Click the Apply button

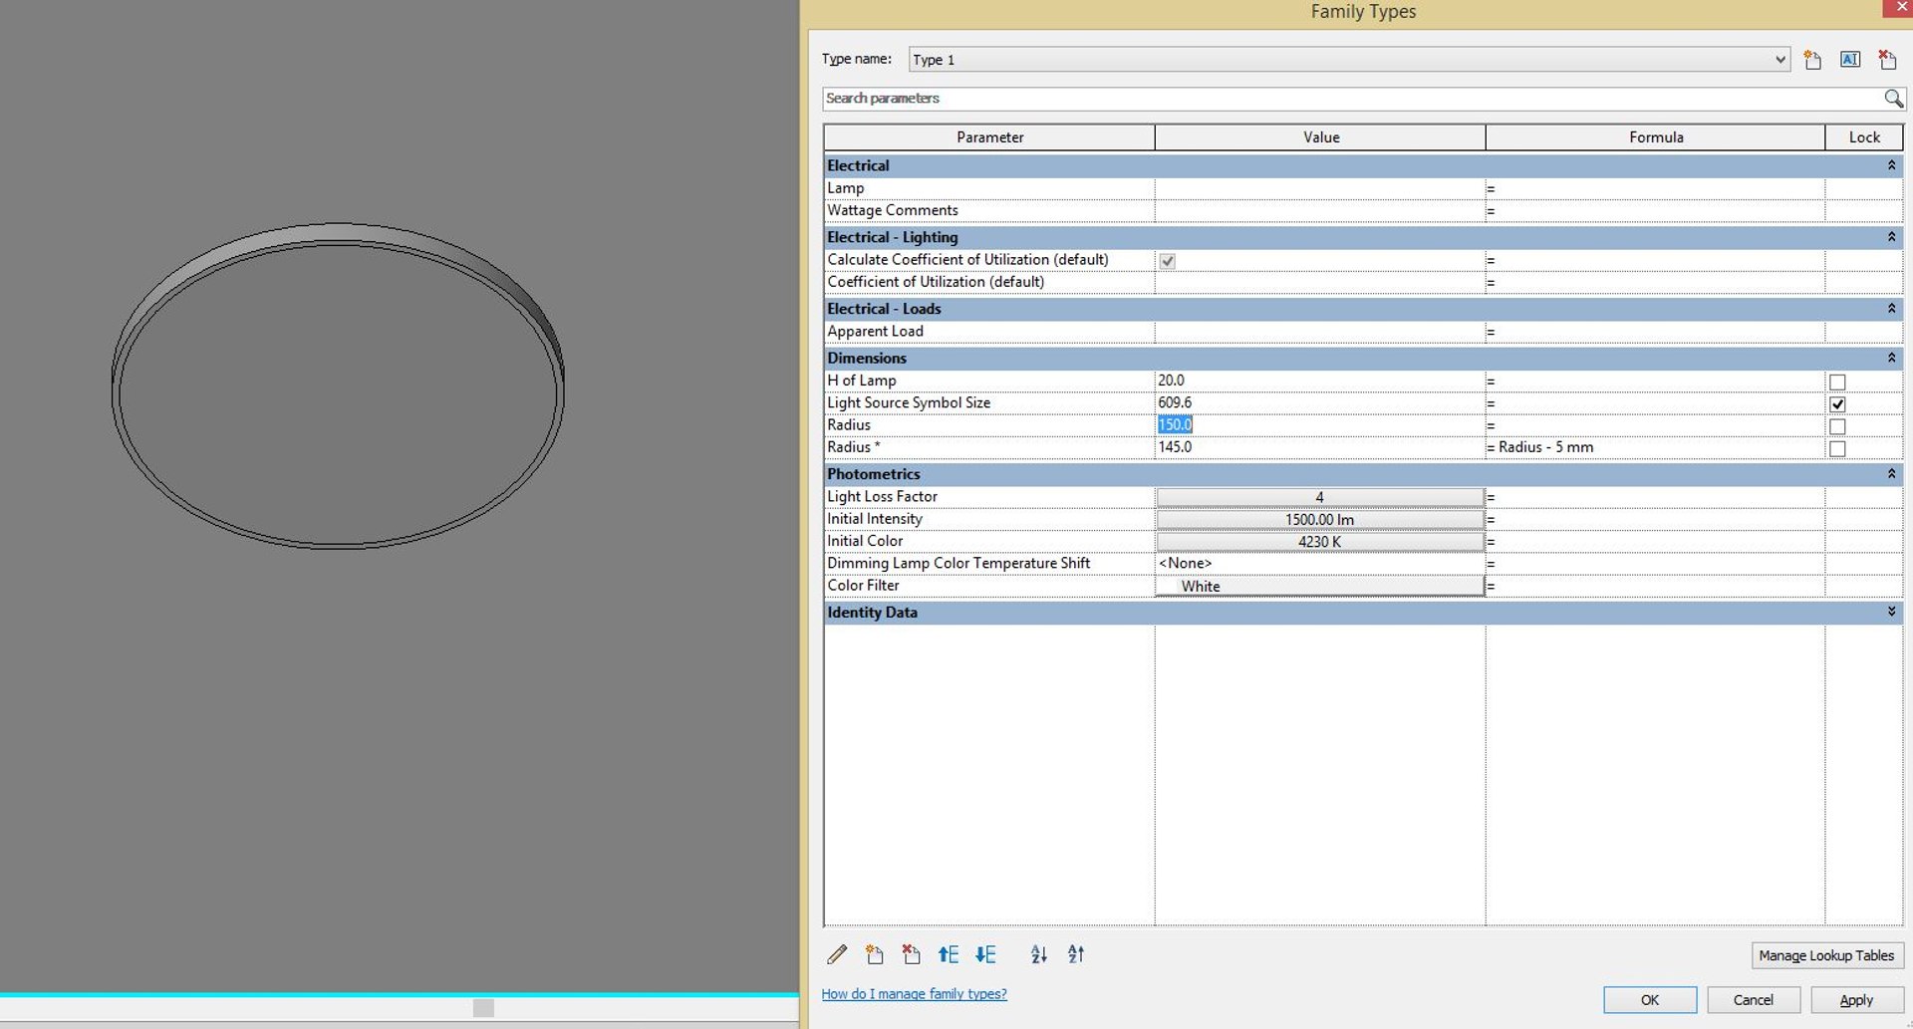(1856, 1000)
